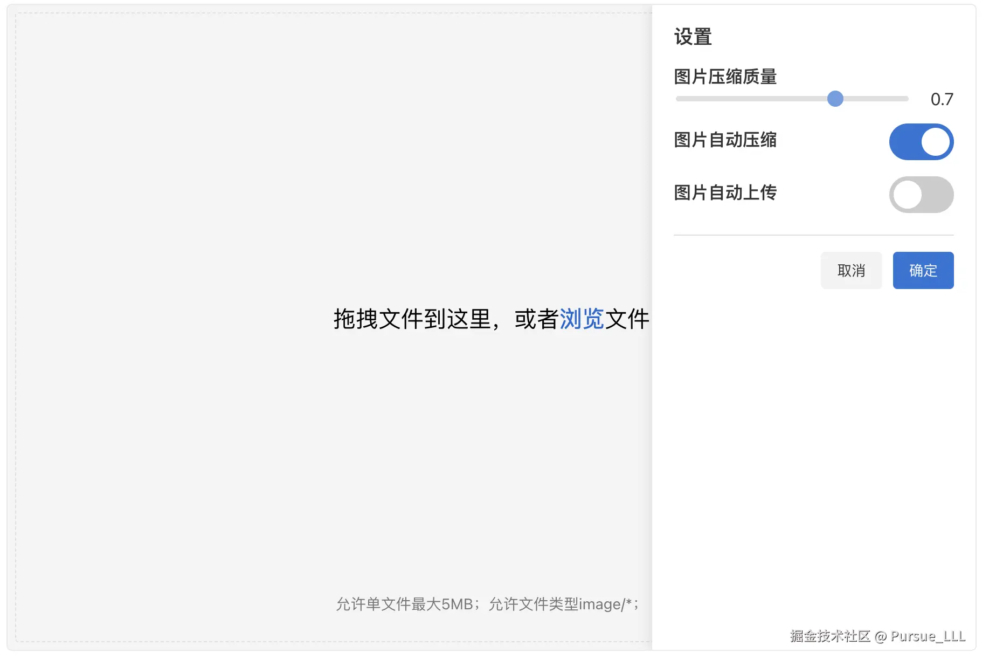Viewport: 982px width, 660px height.
Task: Enable the 图片自动上传 toggle
Action: point(921,195)
